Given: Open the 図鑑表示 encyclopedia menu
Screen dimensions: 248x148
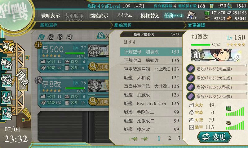Looking at the screenshot, I should click(99, 15).
